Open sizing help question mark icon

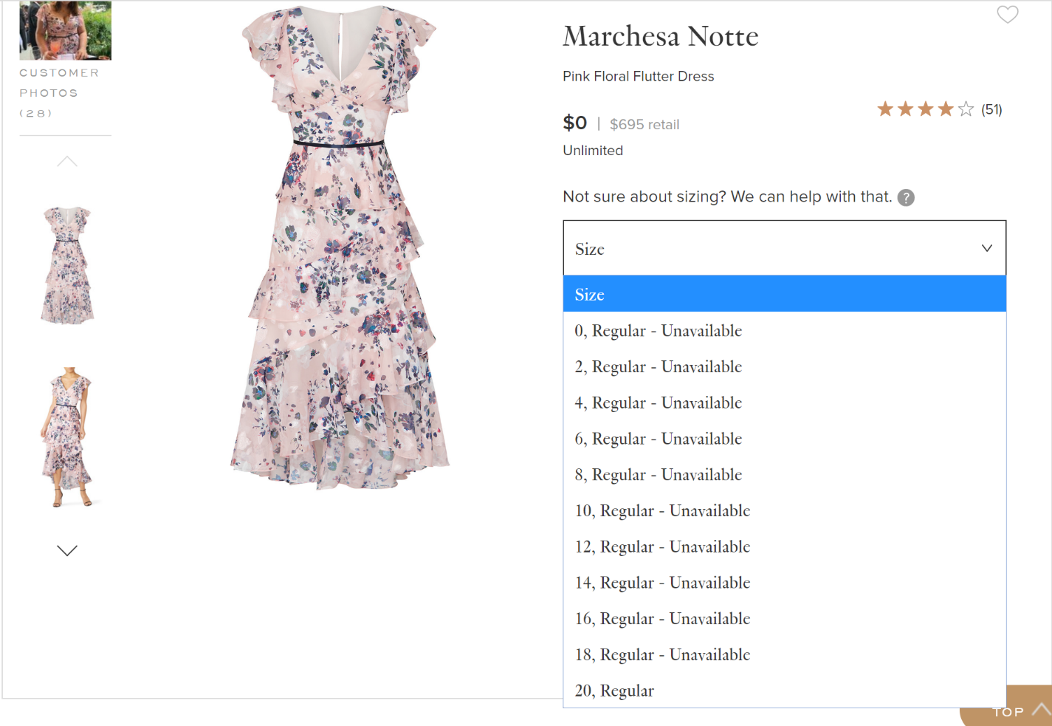(x=906, y=197)
